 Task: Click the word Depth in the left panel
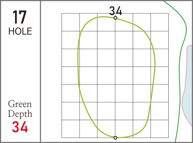click(20, 114)
